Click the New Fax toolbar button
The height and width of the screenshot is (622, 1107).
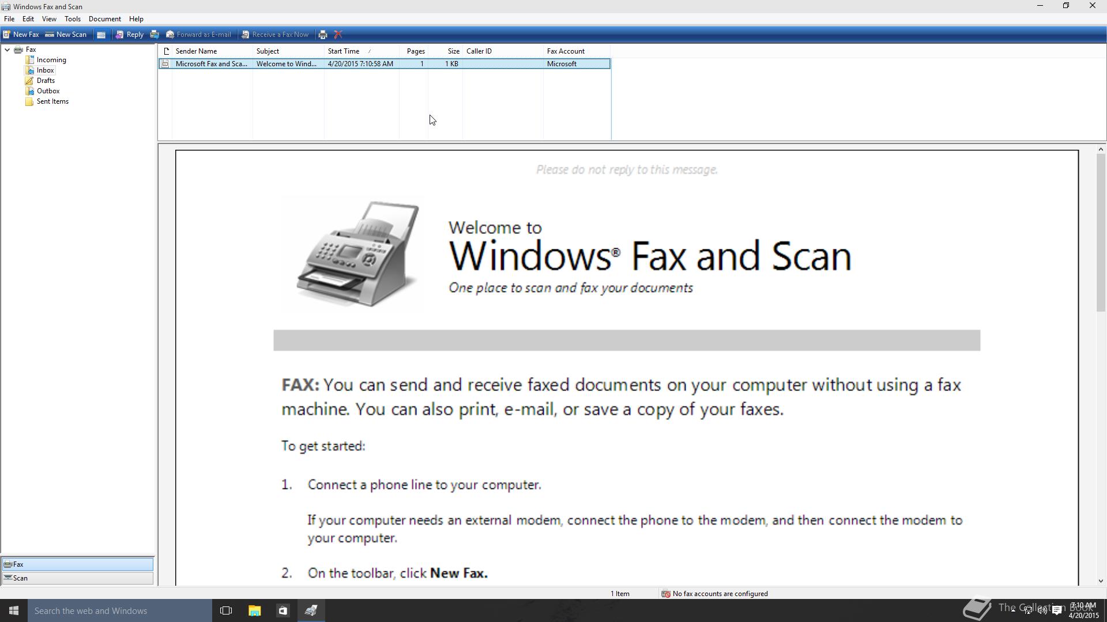coord(21,35)
